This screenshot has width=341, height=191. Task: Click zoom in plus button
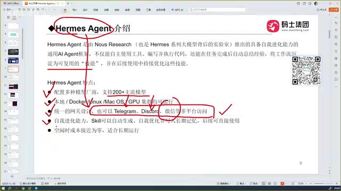click(336, 184)
